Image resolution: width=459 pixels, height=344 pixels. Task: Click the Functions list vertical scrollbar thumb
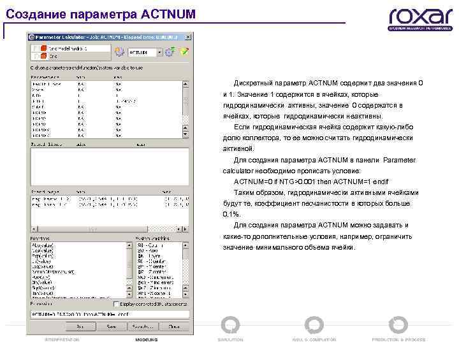(x=129, y=263)
